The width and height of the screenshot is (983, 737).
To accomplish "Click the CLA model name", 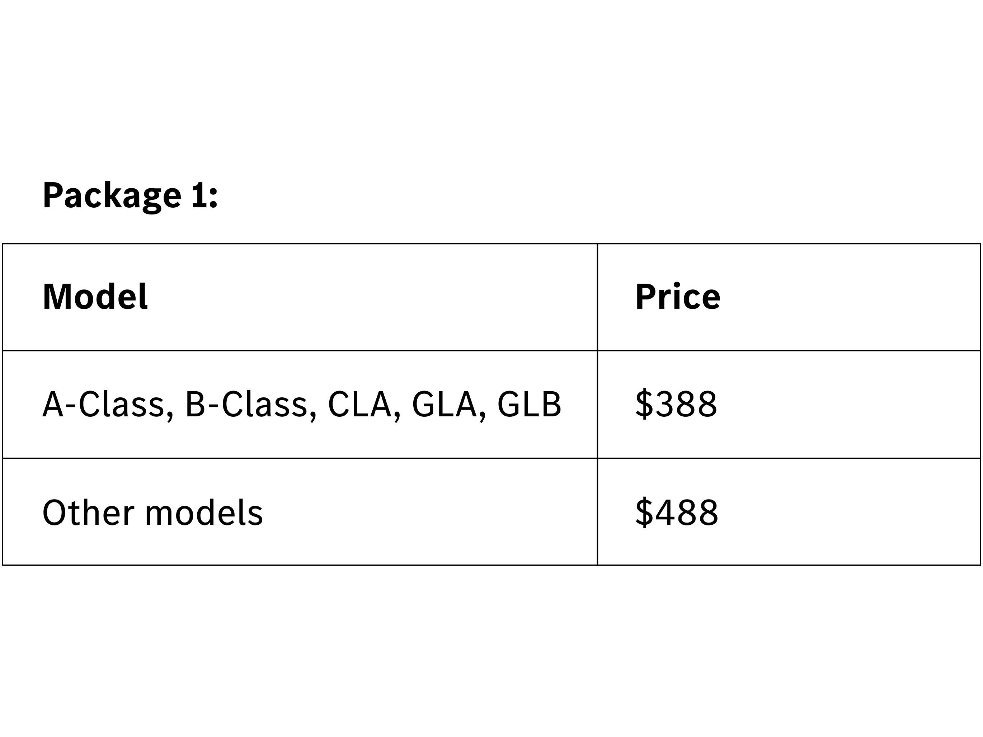I will (x=359, y=404).
